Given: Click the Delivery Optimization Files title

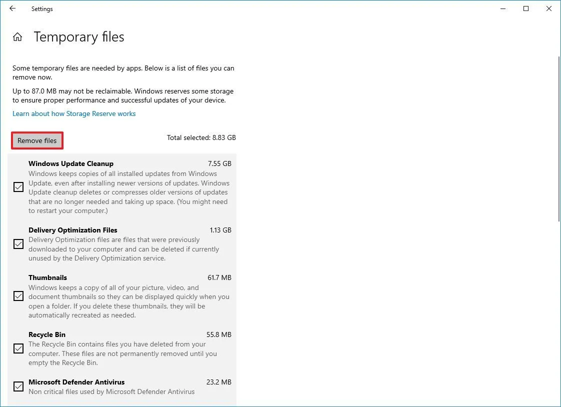Looking at the screenshot, I should point(73,230).
